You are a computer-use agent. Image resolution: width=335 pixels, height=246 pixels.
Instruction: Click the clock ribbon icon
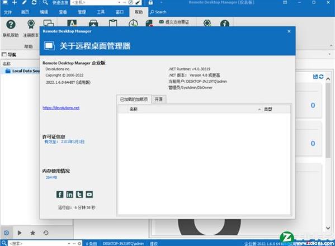(x=133, y=23)
